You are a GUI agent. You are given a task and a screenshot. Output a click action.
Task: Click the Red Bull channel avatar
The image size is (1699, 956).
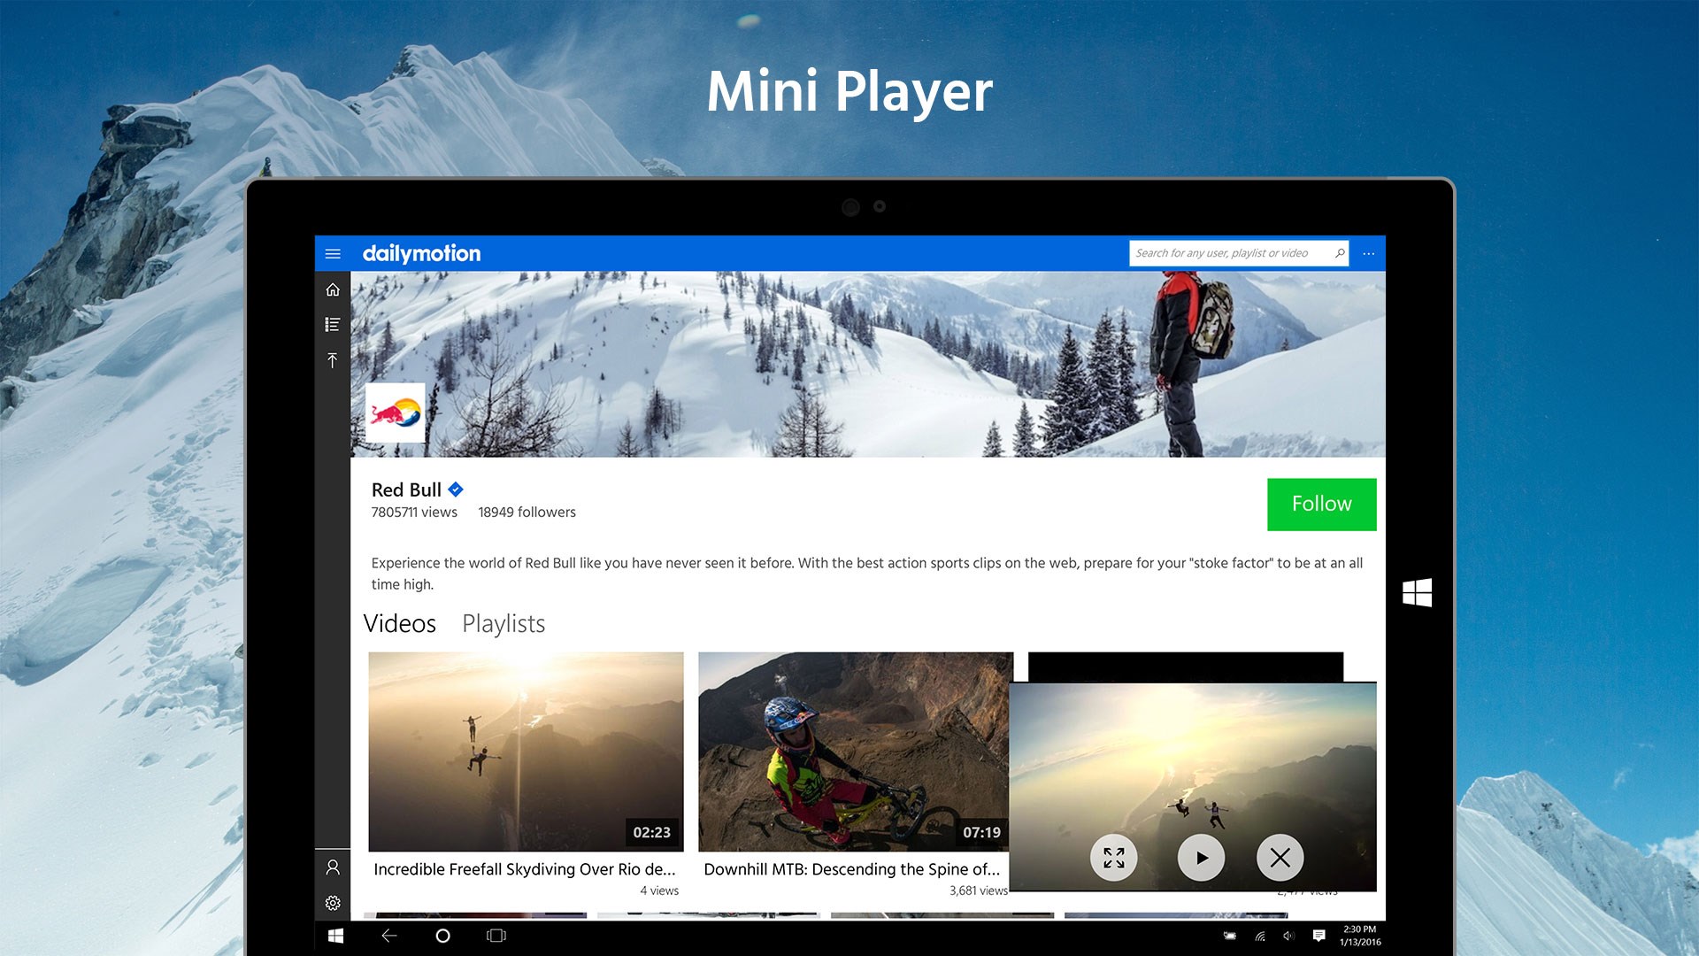click(x=396, y=412)
